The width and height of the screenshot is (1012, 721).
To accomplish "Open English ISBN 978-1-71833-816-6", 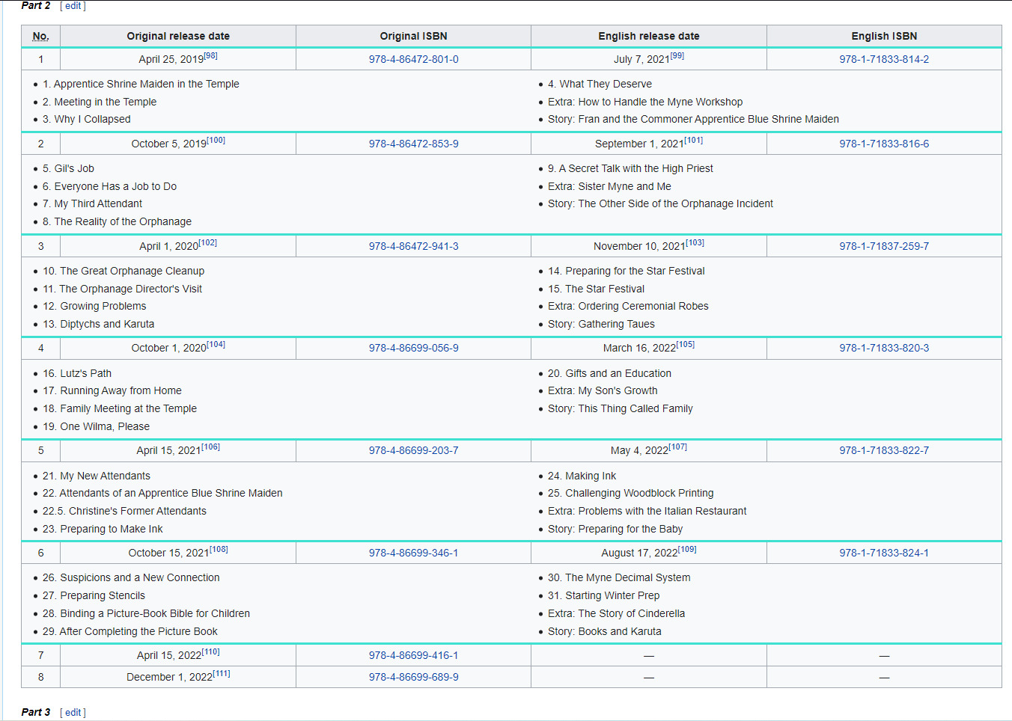I will 883,144.
